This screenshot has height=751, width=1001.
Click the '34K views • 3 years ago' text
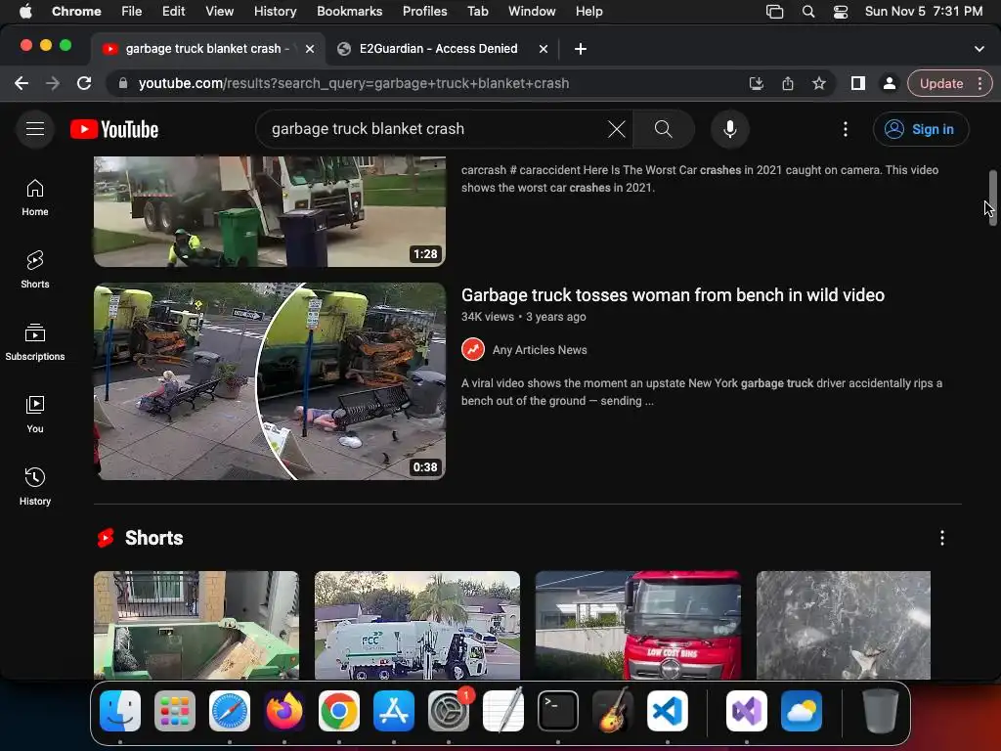(x=524, y=317)
